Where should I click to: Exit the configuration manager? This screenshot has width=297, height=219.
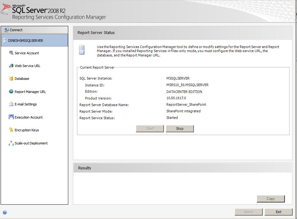279,212
